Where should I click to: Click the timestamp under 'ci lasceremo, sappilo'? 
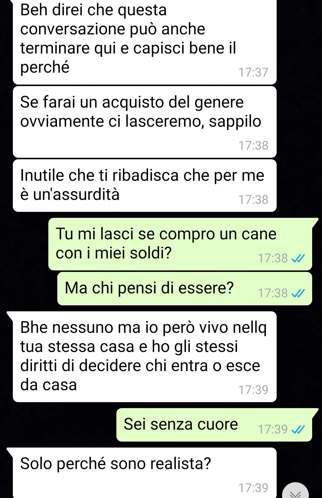coord(253,145)
